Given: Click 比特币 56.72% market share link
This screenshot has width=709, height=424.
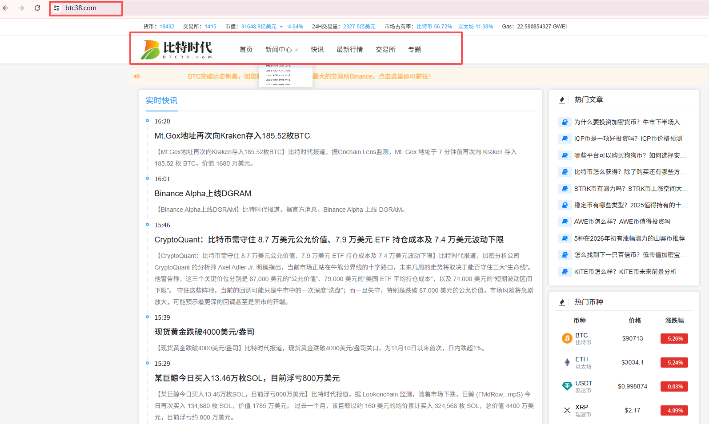Looking at the screenshot, I should (x=434, y=27).
